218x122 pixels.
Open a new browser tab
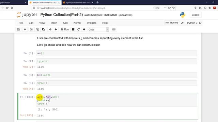(97, 2)
